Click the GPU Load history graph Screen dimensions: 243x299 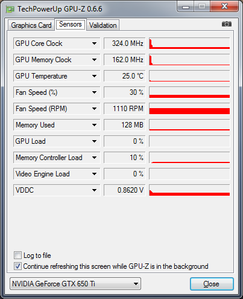pos(189,141)
